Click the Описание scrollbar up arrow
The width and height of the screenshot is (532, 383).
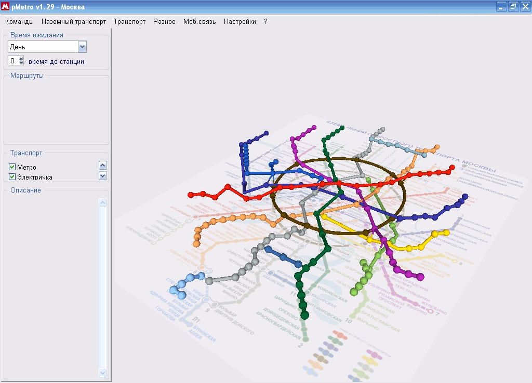pyautogui.click(x=102, y=203)
